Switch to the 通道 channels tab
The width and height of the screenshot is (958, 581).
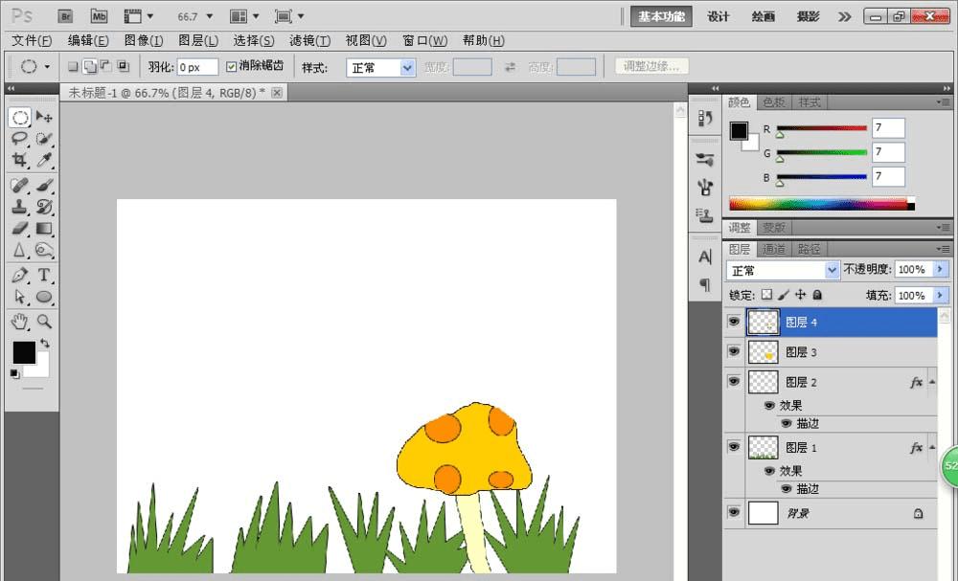point(774,249)
